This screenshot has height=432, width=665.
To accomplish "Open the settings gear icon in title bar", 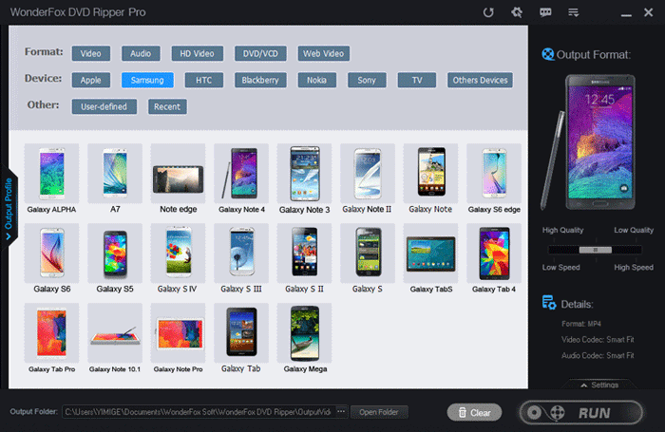I will coord(517,12).
